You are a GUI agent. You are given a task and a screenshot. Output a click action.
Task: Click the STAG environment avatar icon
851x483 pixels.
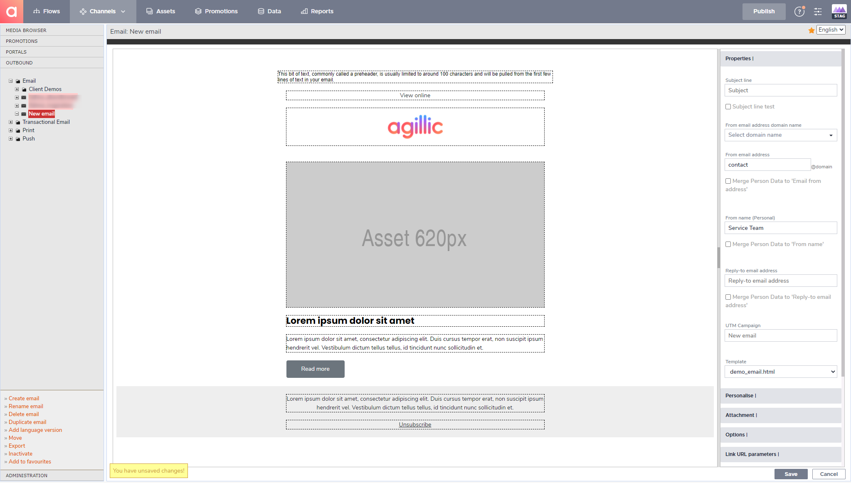[x=839, y=11]
